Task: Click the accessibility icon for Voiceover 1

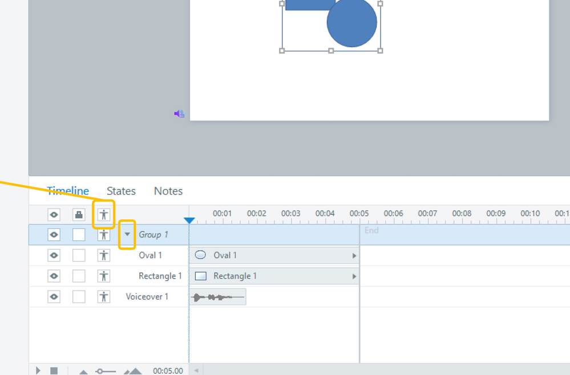Action: coord(104,297)
